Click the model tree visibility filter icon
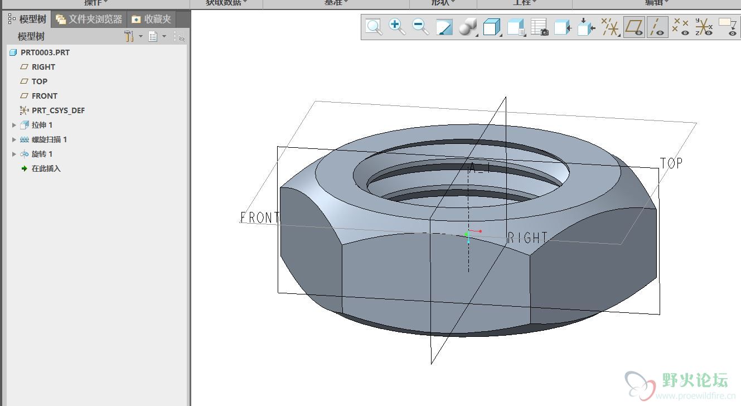 pyautogui.click(x=179, y=36)
